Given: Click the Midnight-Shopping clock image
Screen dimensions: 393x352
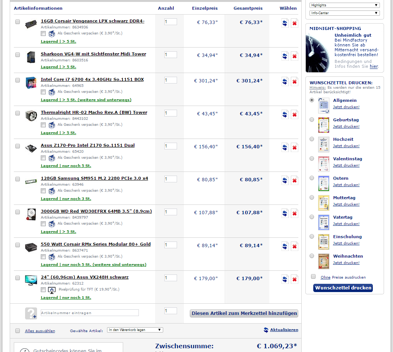Looking at the screenshot, I should pos(318,53).
